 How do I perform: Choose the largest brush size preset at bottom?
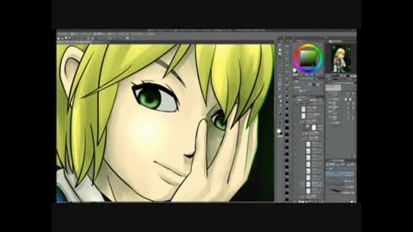[x=287, y=200]
